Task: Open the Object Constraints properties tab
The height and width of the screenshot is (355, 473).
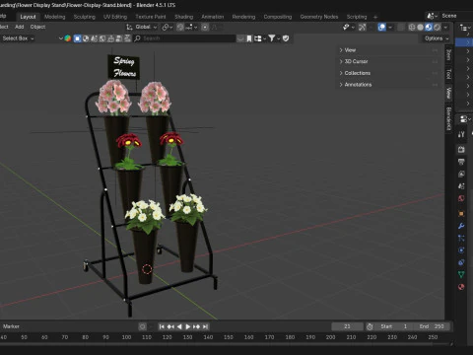Action: pyautogui.click(x=461, y=262)
